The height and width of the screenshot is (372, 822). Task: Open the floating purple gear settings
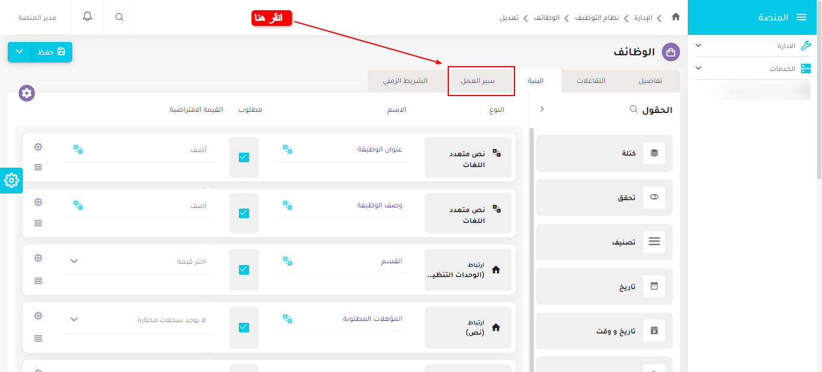pyautogui.click(x=26, y=93)
